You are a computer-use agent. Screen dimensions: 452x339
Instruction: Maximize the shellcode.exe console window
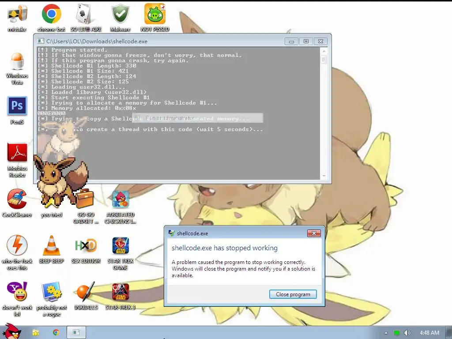306,41
